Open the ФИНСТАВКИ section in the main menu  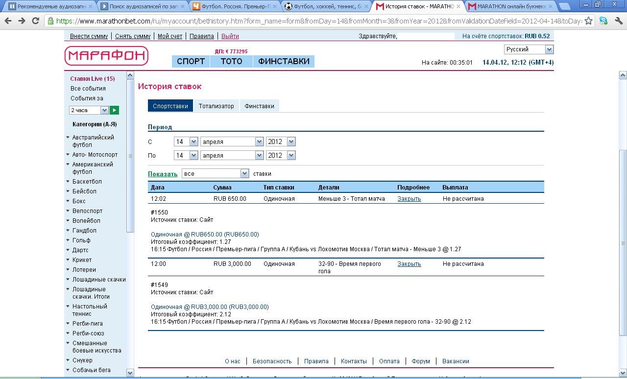[284, 61]
